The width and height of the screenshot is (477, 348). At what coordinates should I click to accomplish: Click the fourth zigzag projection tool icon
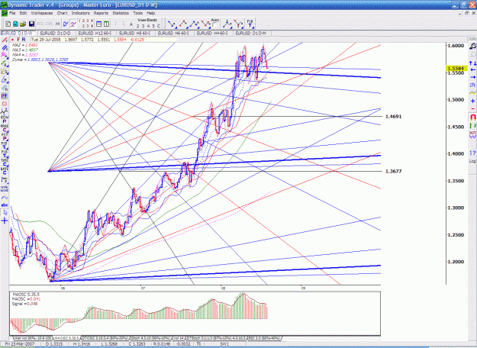(x=205, y=24)
